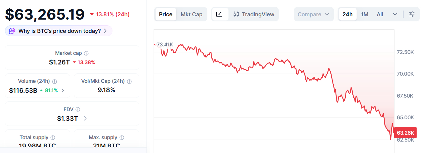The image size is (422, 153).
Task: Select the Price chart toggle
Action: click(x=165, y=14)
